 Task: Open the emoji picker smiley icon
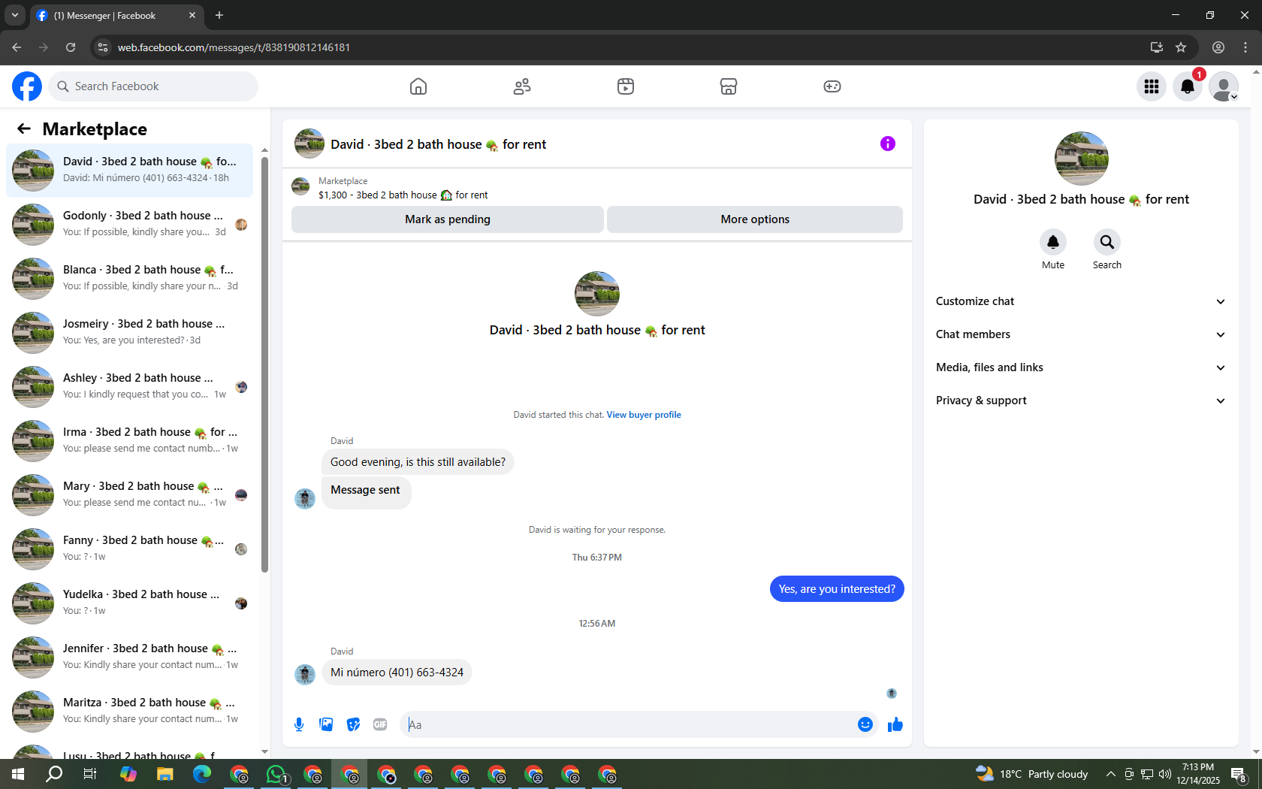pyautogui.click(x=865, y=724)
